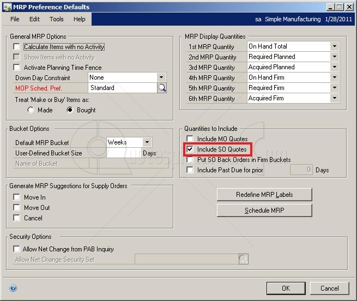
Task: Open the Tools menu
Action: point(57,19)
